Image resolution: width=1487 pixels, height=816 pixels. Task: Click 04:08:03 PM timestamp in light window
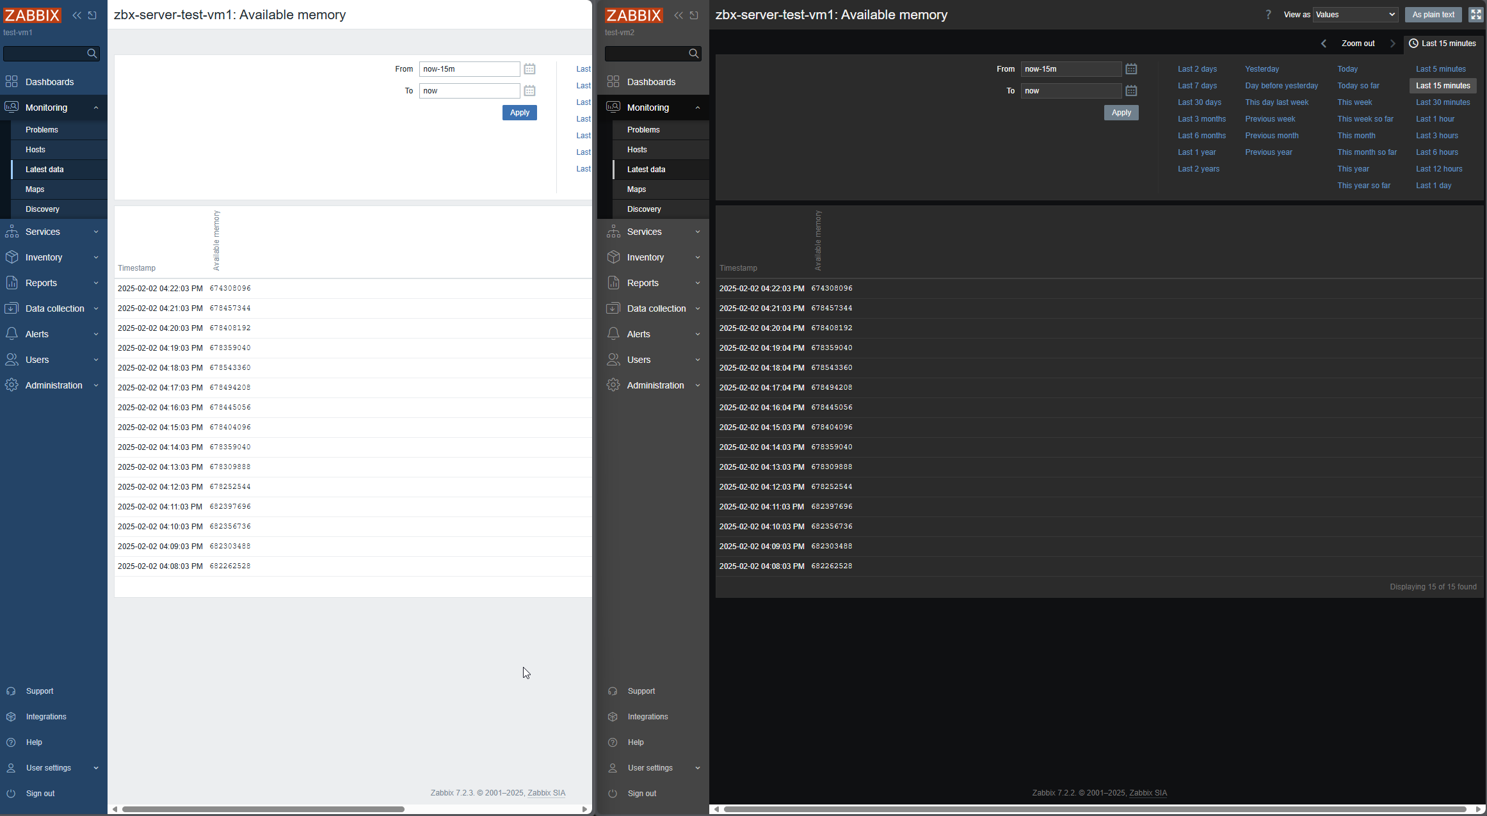(160, 566)
